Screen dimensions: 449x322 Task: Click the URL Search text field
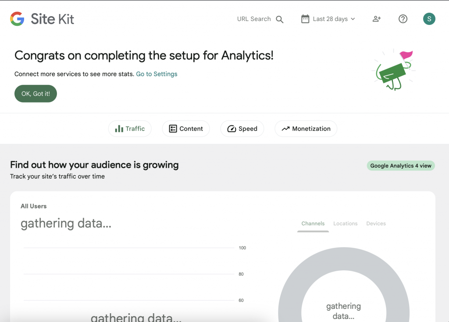(x=254, y=19)
